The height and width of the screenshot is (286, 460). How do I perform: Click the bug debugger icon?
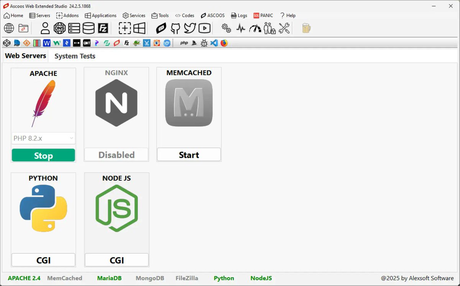coord(204,43)
